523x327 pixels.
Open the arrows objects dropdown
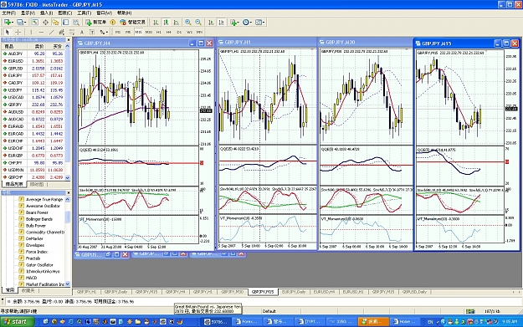(104, 32)
